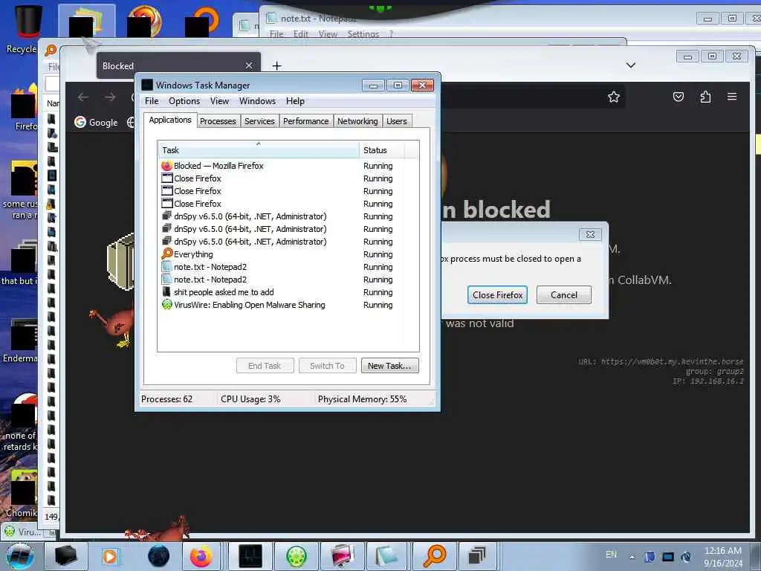This screenshot has height=571, width=761.
Task: Open the Firefox hamburger application menu
Action: pyautogui.click(x=732, y=97)
